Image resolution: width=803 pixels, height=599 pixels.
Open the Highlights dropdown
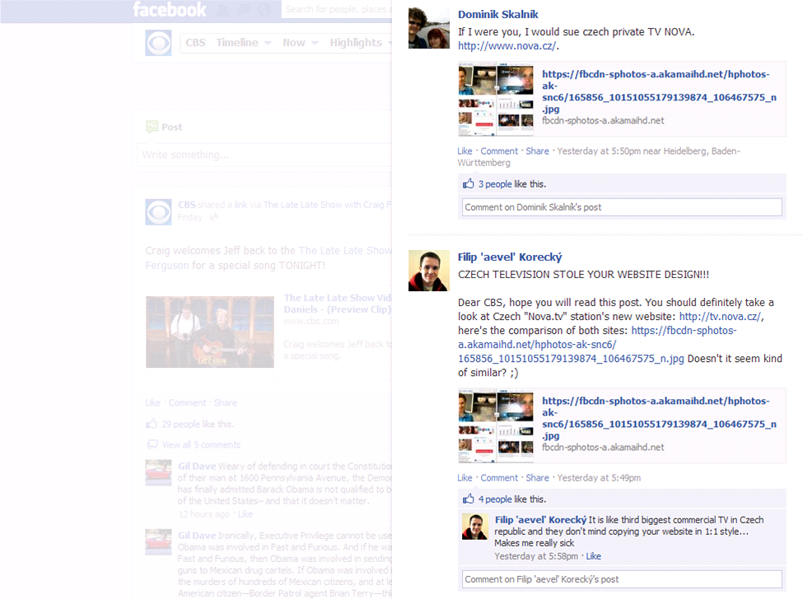pos(361,43)
